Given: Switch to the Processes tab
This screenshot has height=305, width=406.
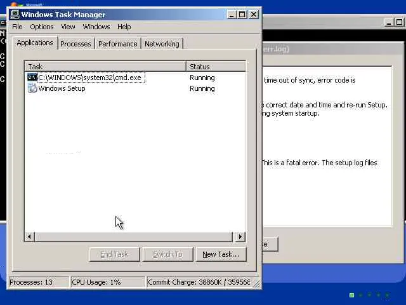Looking at the screenshot, I should (75, 44).
